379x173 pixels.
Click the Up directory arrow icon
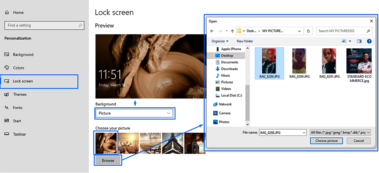pos(232,31)
